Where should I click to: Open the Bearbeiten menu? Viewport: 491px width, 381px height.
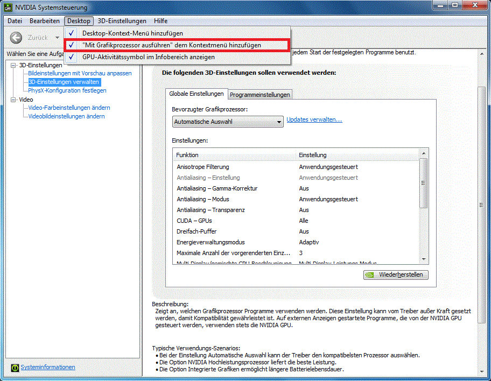tap(45, 21)
